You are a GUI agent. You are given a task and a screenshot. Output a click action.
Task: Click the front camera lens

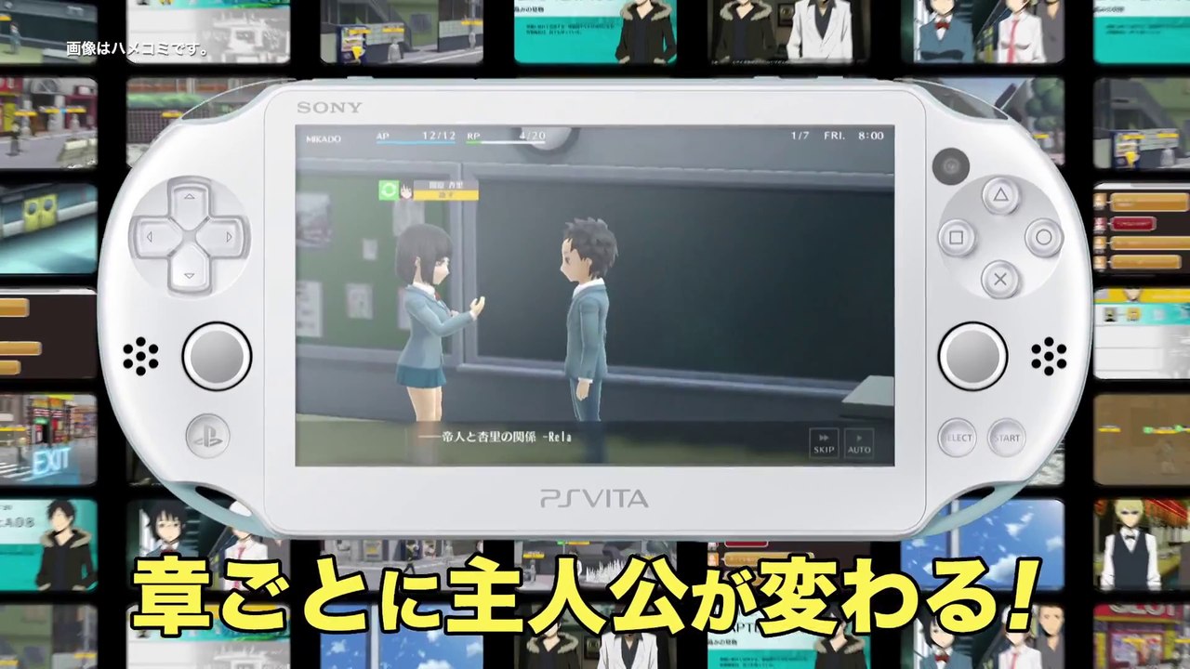pyautogui.click(x=952, y=165)
